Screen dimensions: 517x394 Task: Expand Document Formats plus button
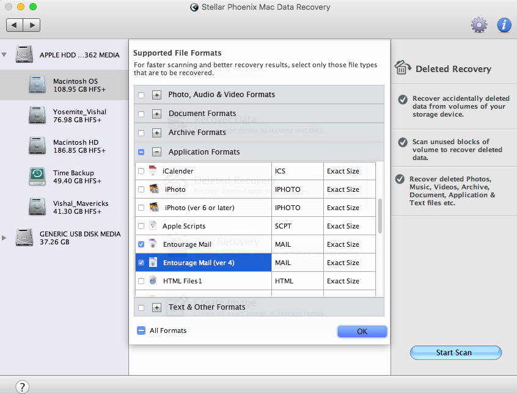tap(156, 114)
